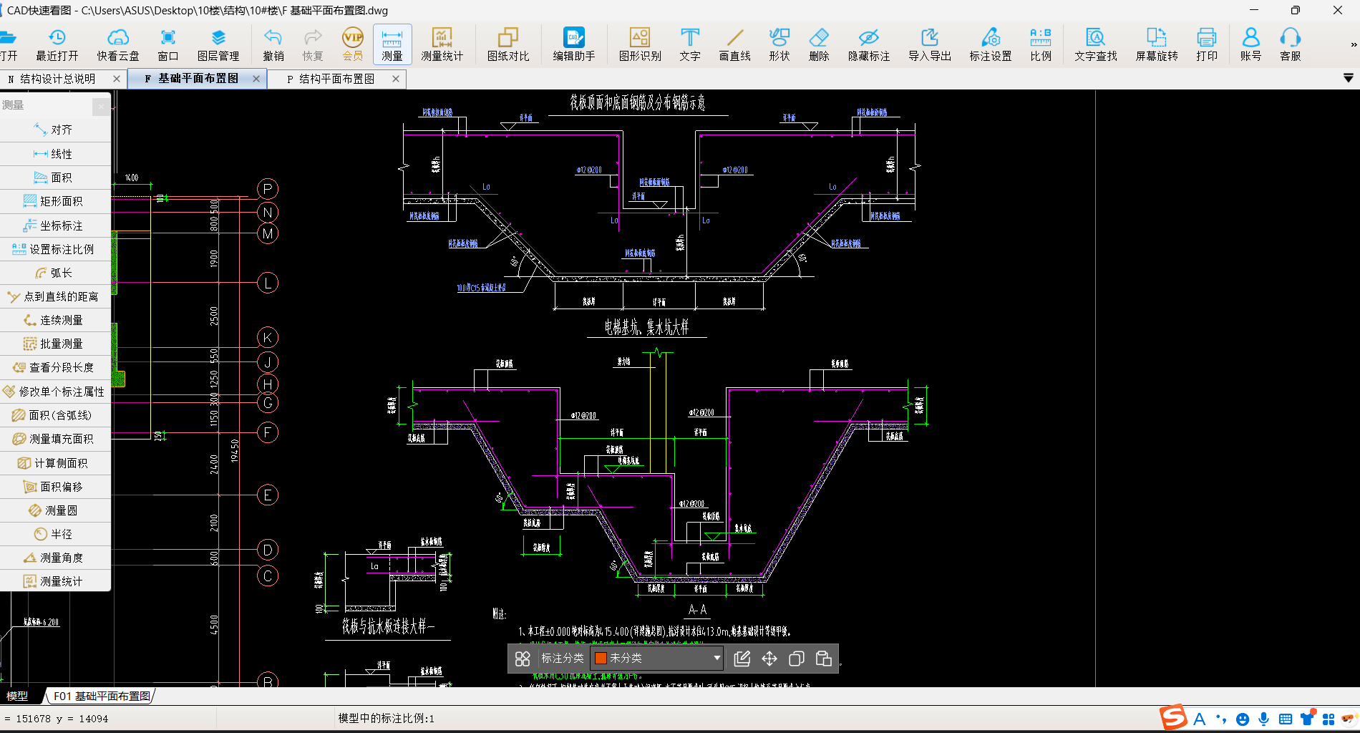Choose the 画直线 line drawing tool
The width and height of the screenshot is (1360, 733).
[734, 45]
